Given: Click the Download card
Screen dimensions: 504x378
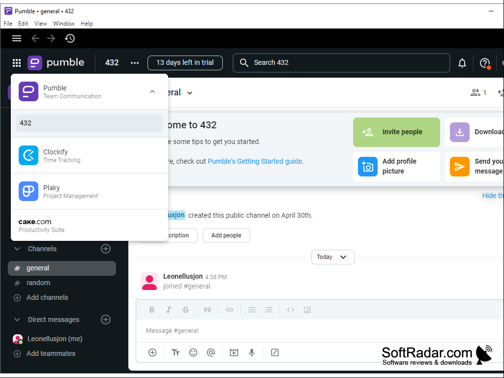Looking at the screenshot, I should coord(474,132).
